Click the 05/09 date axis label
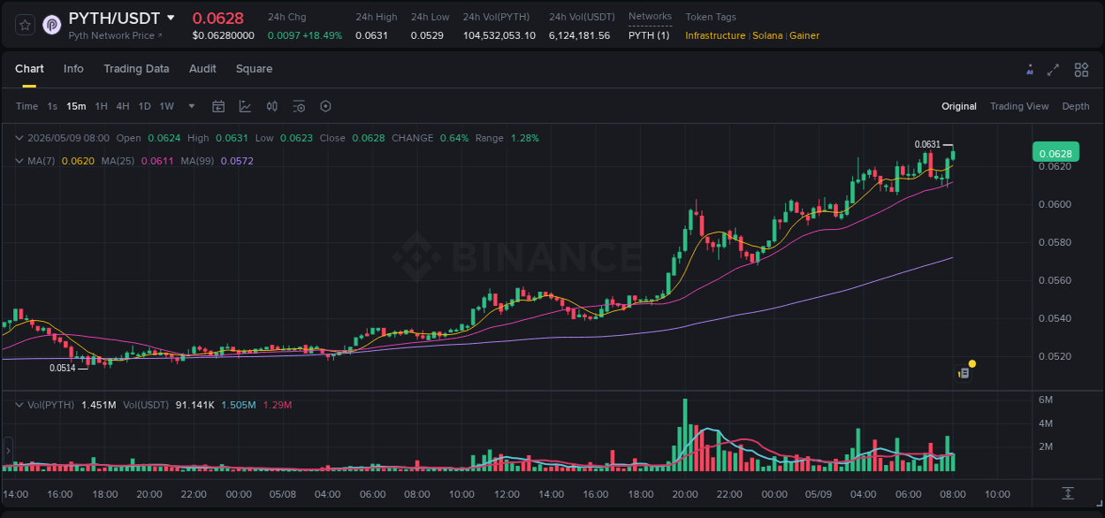Screen dimensions: 1105x518 coord(819,493)
